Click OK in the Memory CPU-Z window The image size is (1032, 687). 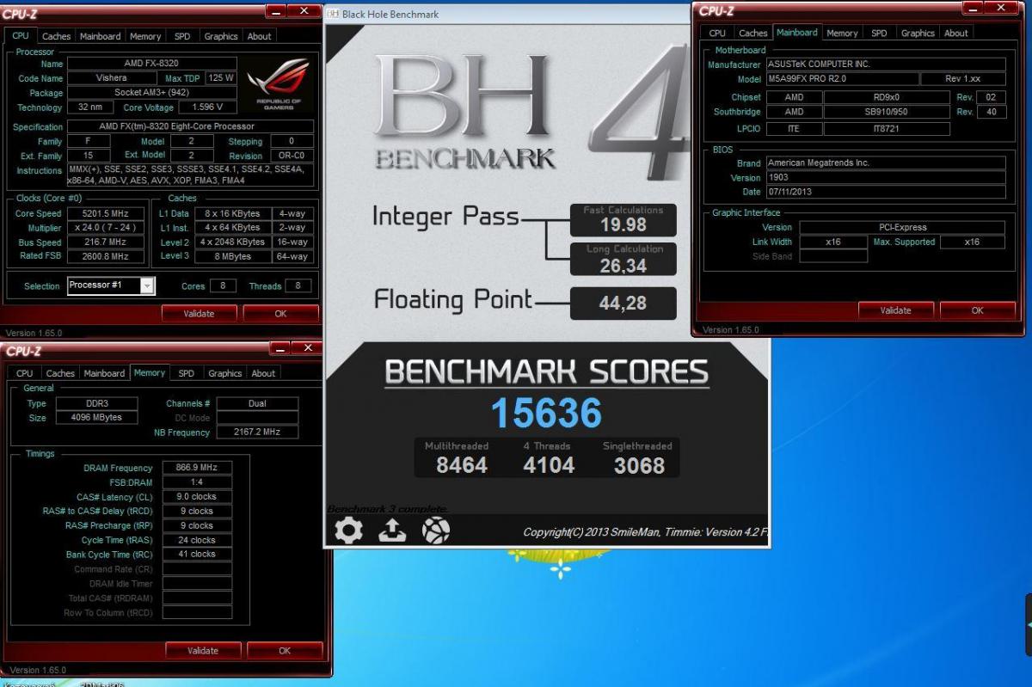(x=285, y=651)
